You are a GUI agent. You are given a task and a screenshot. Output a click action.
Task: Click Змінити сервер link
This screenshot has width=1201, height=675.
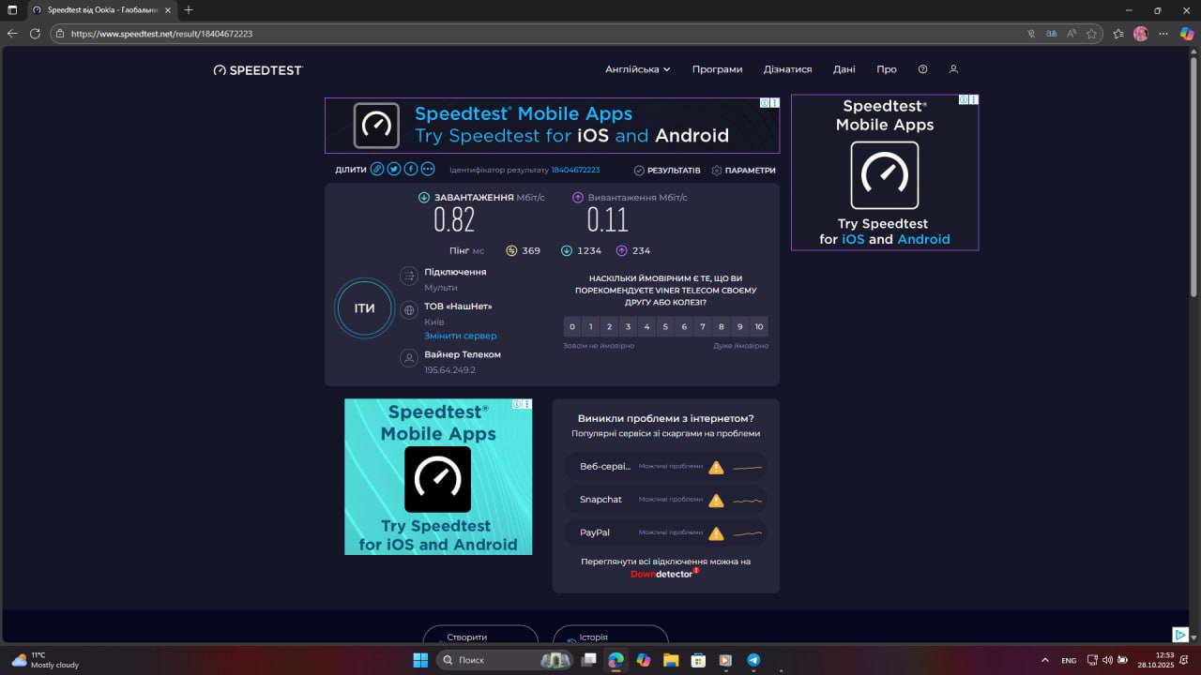pyautogui.click(x=460, y=336)
